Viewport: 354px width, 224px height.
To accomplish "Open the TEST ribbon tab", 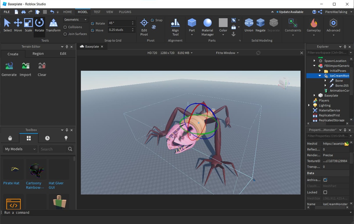I will point(97,12).
